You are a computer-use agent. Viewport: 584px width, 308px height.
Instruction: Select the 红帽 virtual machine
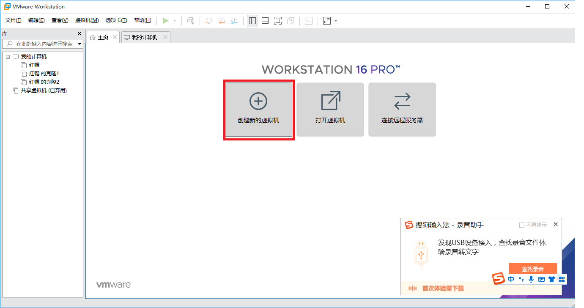(x=34, y=65)
